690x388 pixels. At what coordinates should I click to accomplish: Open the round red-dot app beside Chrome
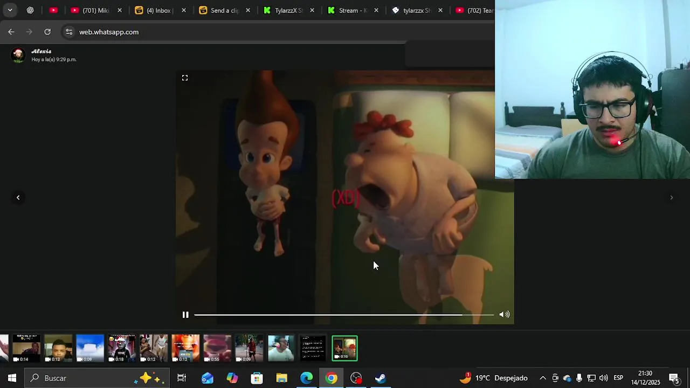[356, 378]
